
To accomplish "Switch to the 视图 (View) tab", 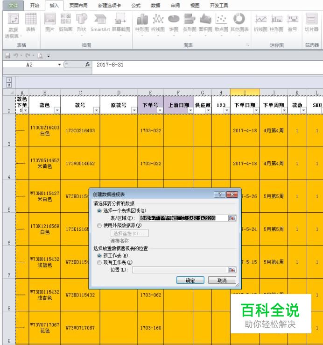I will [x=195, y=6].
